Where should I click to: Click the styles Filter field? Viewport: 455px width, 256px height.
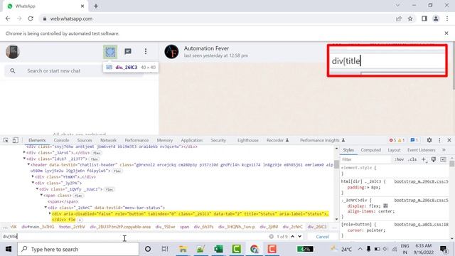(365, 159)
